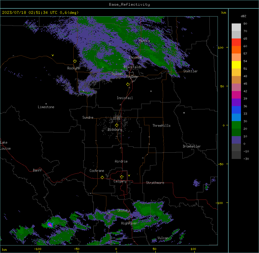Click the magenta 39 dBZ legend swatch
Screen dimensions: 259x253
(236, 95)
